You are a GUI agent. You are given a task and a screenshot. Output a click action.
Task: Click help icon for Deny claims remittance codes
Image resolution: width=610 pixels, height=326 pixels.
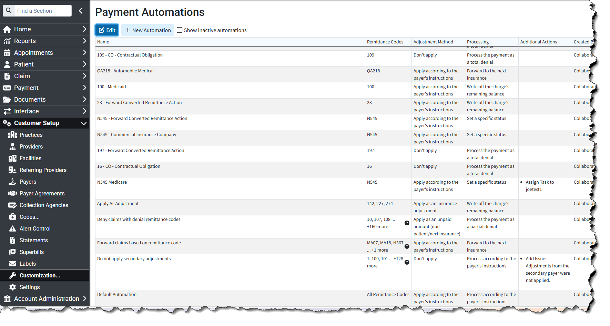(407, 223)
